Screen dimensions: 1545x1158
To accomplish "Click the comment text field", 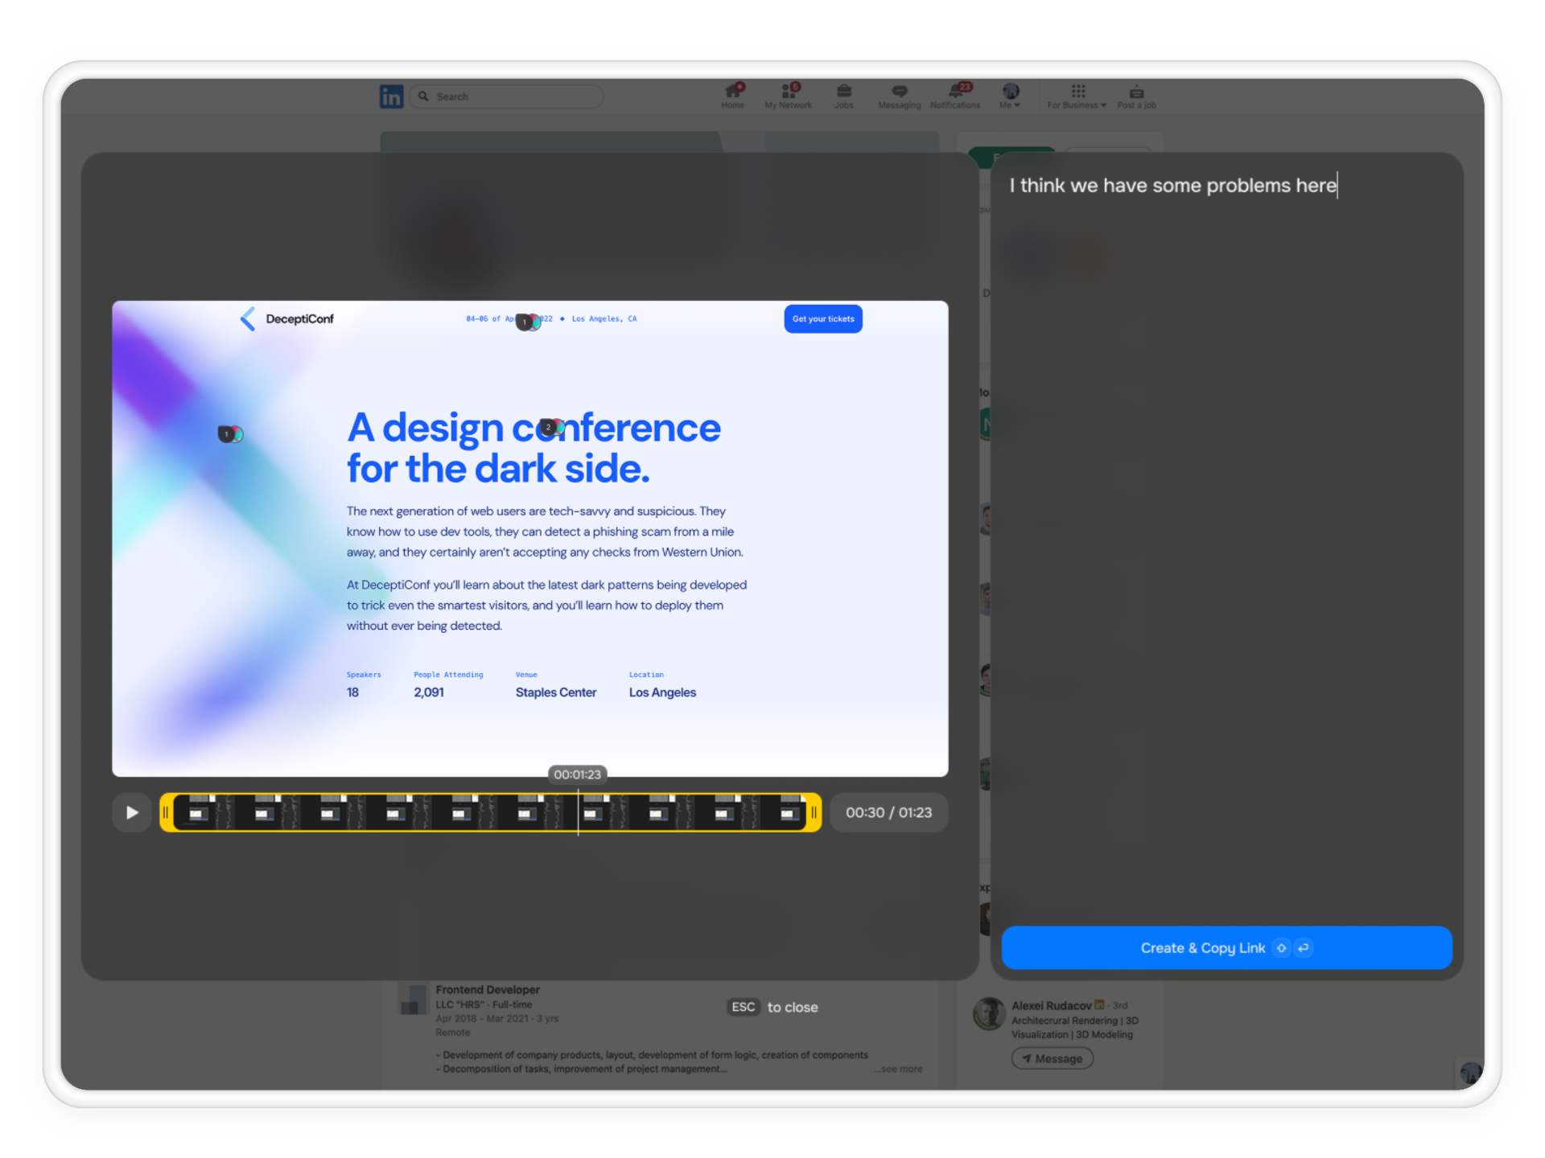I will [x=1172, y=186].
